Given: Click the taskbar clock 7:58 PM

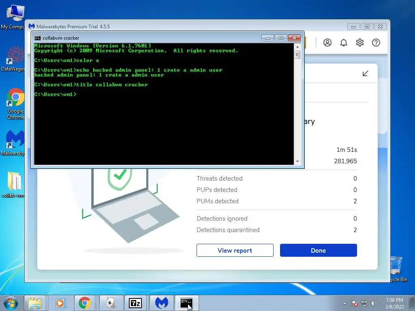Looking at the screenshot, I should pyautogui.click(x=394, y=300).
